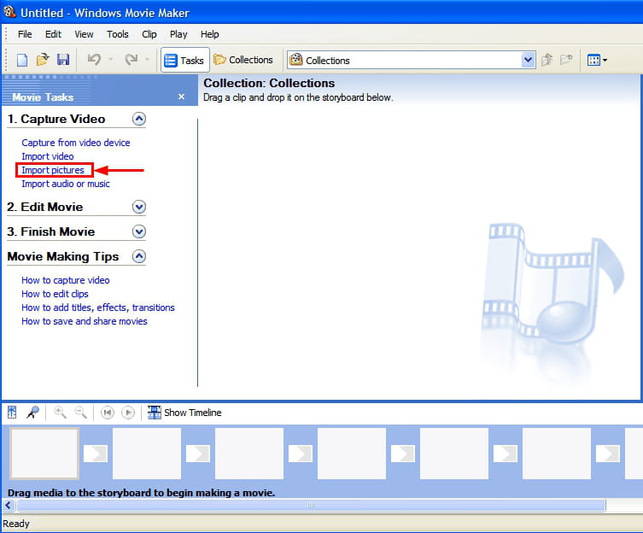Click the Play Storyboard button
Viewport: 643px width, 533px height.
coord(128,413)
